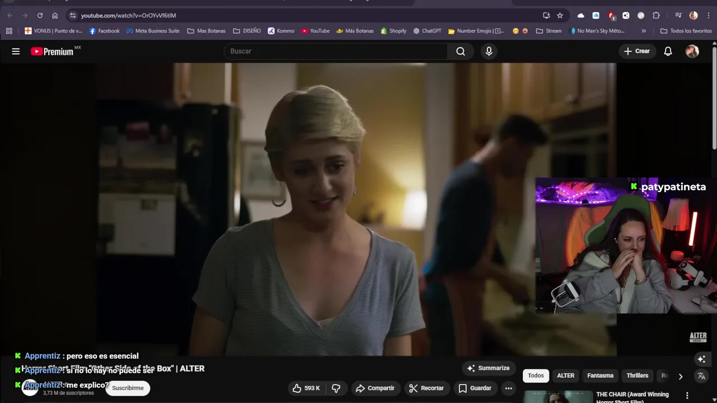Go to the browser home page button
The image size is (717, 403).
pyautogui.click(x=55, y=15)
